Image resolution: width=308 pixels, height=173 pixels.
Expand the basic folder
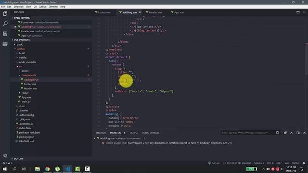(x=20, y=44)
